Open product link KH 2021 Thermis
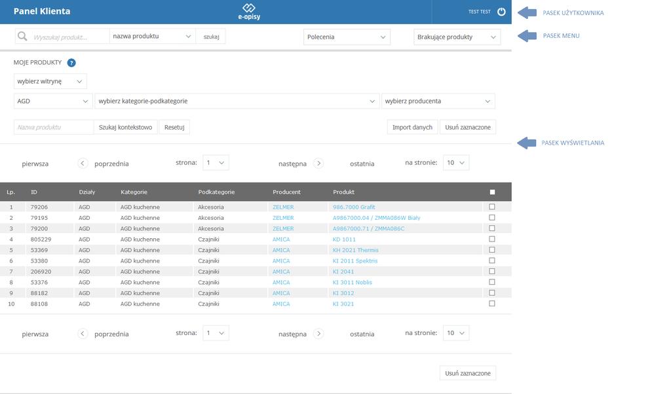This screenshot has height=394, width=671. [356, 250]
